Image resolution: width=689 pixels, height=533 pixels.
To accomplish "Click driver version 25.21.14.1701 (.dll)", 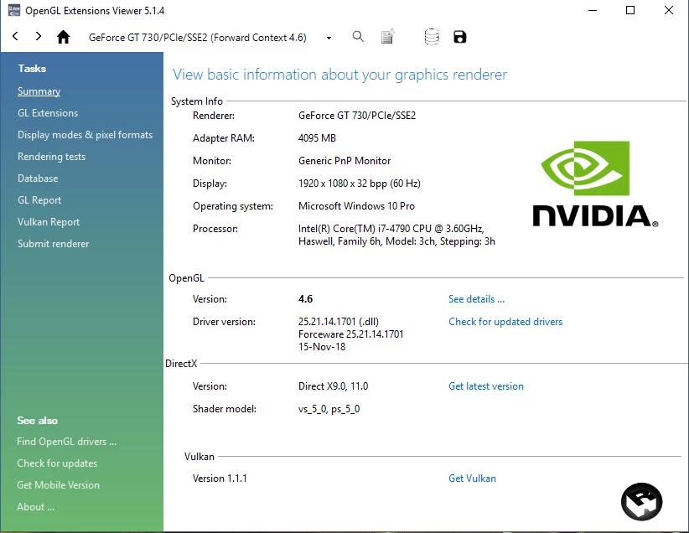I will tap(339, 322).
